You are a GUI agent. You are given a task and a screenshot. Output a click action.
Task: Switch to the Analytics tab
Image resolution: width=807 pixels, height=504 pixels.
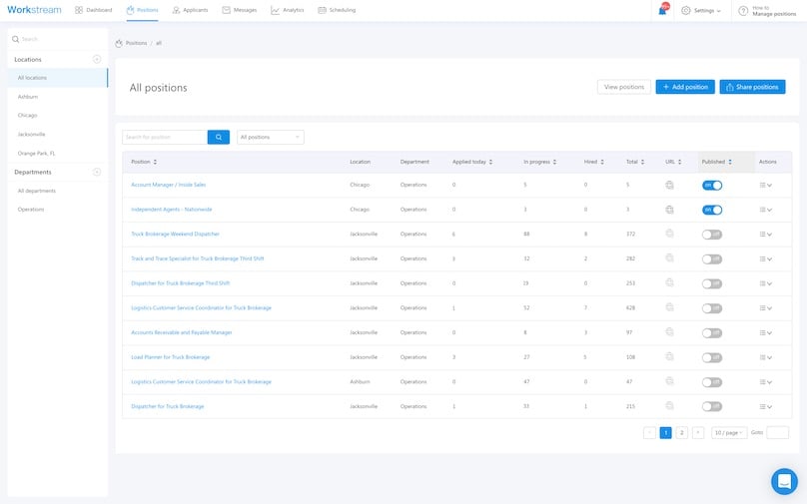tap(288, 10)
